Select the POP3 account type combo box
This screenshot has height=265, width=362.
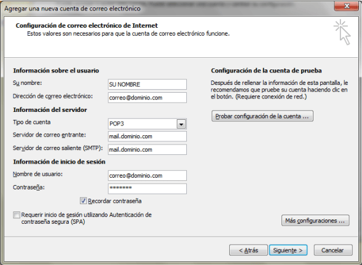point(148,124)
